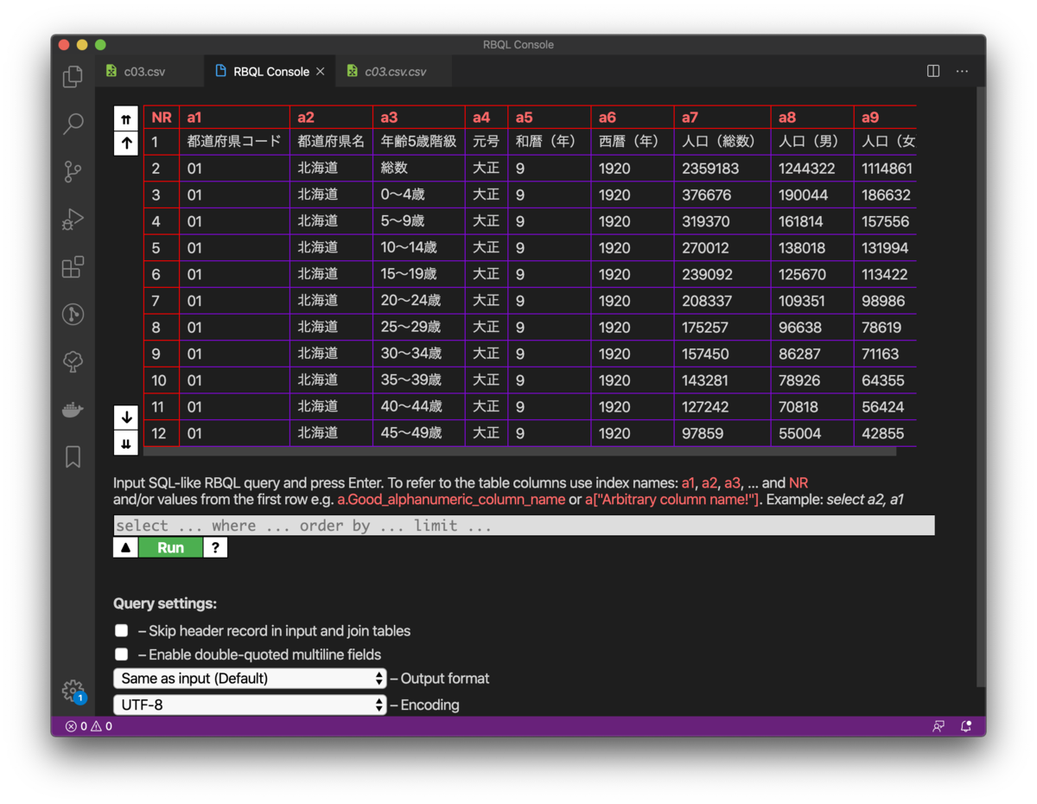The image size is (1037, 804).
Task: Click the a7 column header
Action: pyautogui.click(x=722, y=118)
